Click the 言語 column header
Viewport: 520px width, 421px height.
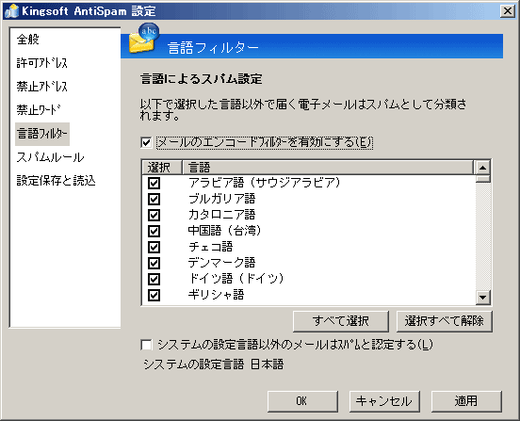(328, 168)
